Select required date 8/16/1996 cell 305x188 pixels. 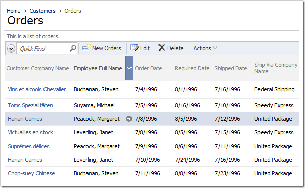tap(187, 105)
